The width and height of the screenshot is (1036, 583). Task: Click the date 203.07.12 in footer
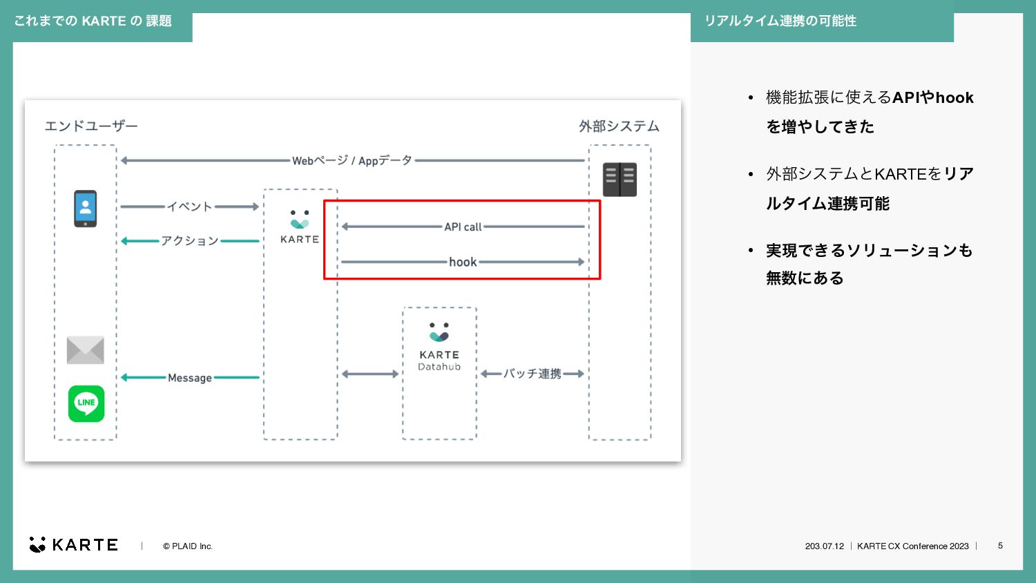[x=825, y=546]
